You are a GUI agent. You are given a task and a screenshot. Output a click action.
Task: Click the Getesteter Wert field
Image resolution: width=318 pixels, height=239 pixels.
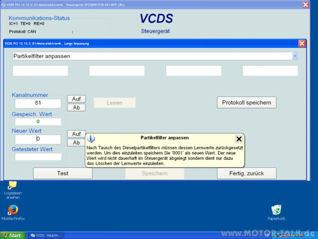[x=38, y=157]
